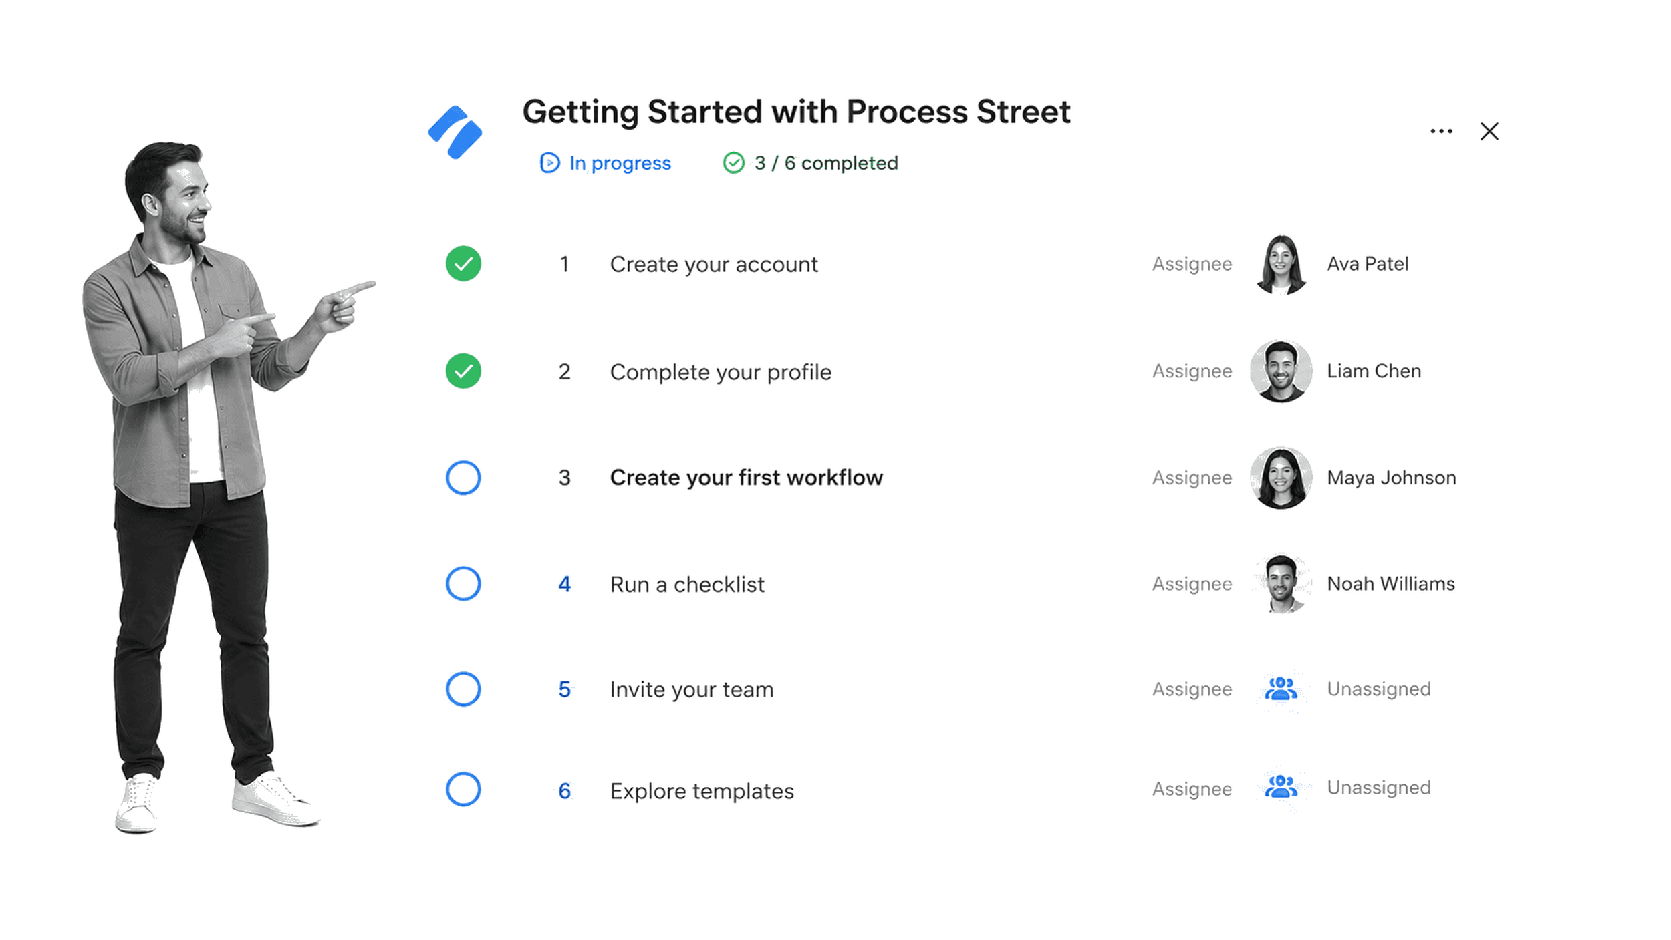This screenshot has width=1671, height=940.
Task: Click the green completed check icon in header
Action: point(733,163)
